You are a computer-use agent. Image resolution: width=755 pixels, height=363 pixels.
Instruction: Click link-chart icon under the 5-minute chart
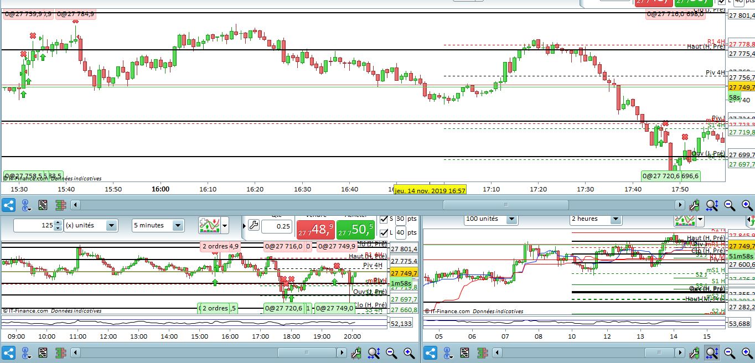(x=26, y=352)
